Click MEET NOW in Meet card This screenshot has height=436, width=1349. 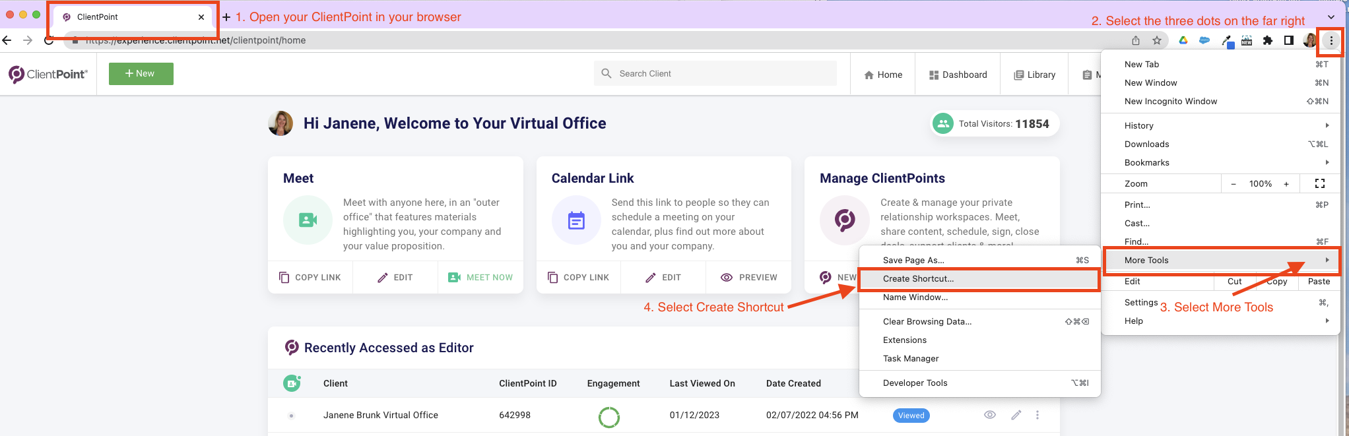(x=480, y=277)
